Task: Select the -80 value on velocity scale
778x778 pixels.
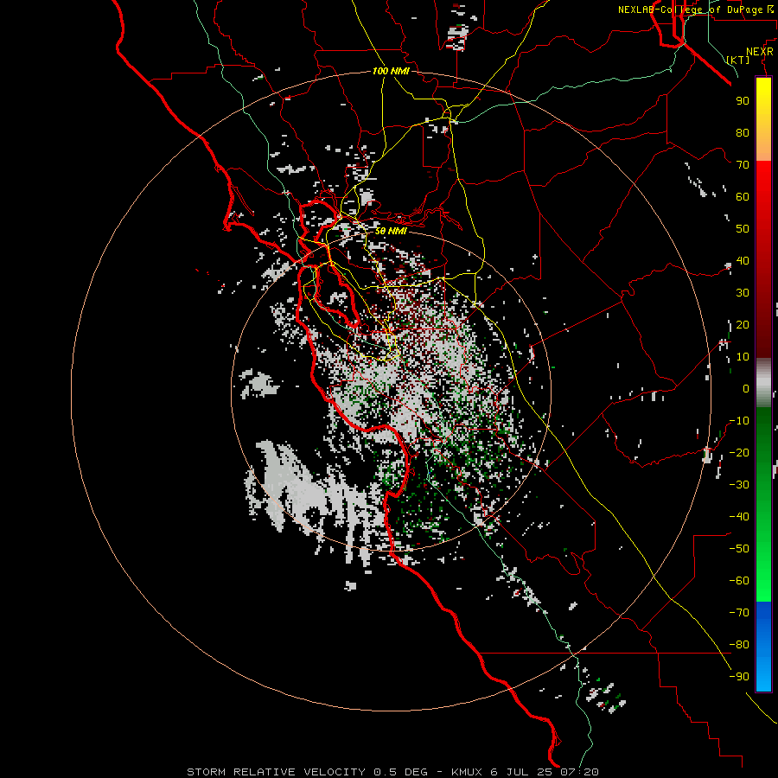Action: [739, 645]
